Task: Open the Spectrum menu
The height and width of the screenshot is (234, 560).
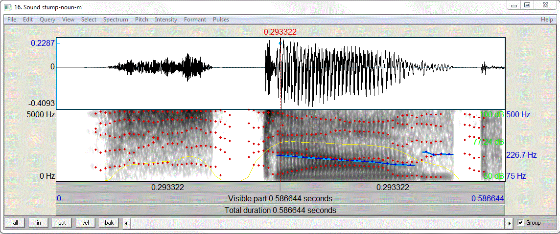Action: click(x=116, y=20)
